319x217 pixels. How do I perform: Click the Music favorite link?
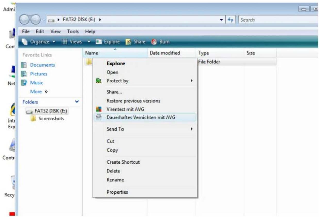tap(37, 83)
